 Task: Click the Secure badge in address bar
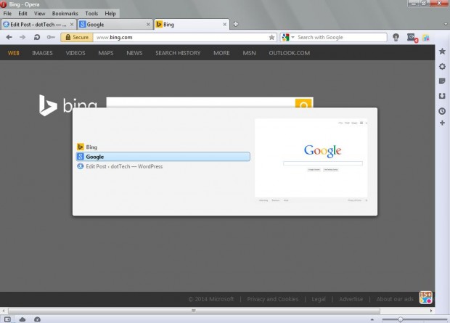tap(77, 37)
